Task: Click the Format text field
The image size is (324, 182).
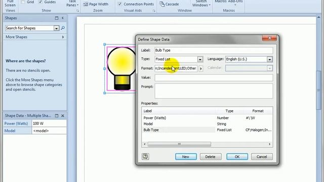Action: point(176,68)
